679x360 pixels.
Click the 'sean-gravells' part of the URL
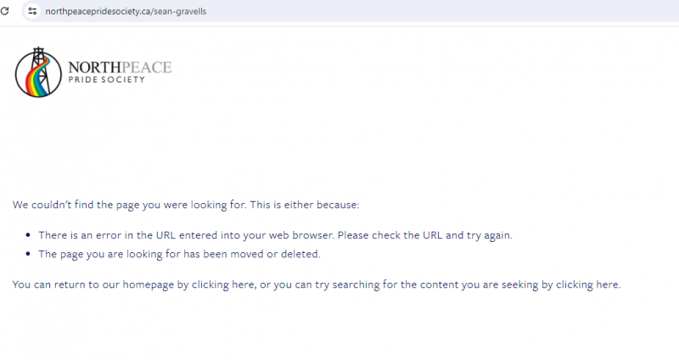click(180, 11)
